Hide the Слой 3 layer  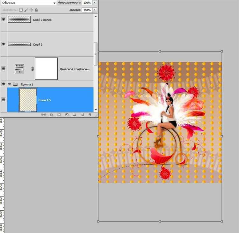pyautogui.click(x=4, y=44)
